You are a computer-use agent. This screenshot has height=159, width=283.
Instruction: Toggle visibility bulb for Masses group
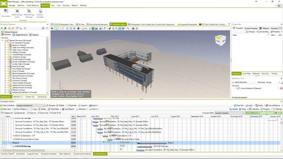tap(8, 90)
